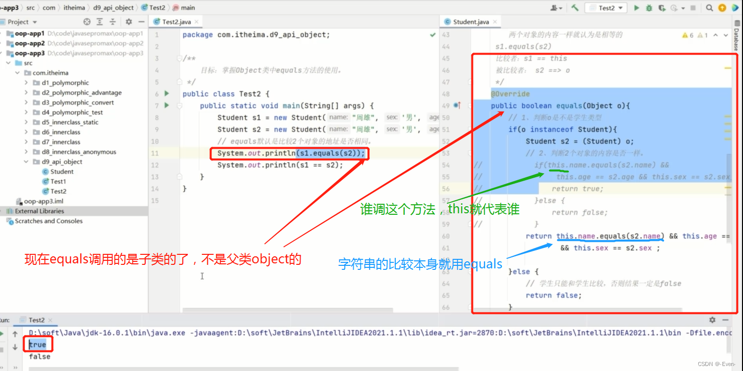The width and height of the screenshot is (743, 371).
Task: Click override gutter icon on line 49
Action: [457, 106]
